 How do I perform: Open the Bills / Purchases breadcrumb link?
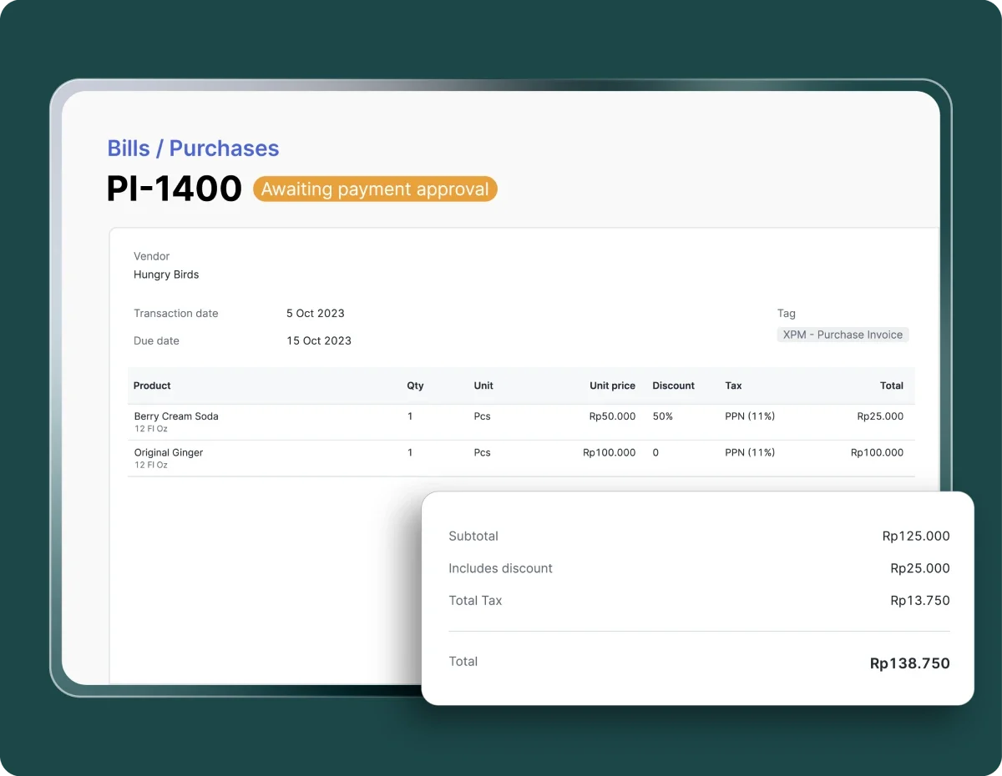193,149
